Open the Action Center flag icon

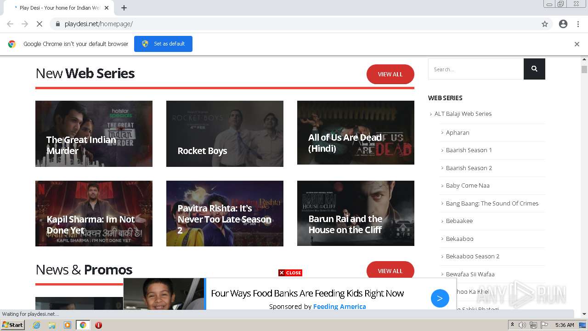(544, 325)
